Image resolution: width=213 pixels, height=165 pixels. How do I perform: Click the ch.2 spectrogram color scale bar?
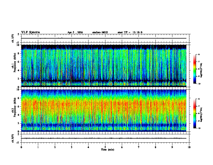pos(194,114)
